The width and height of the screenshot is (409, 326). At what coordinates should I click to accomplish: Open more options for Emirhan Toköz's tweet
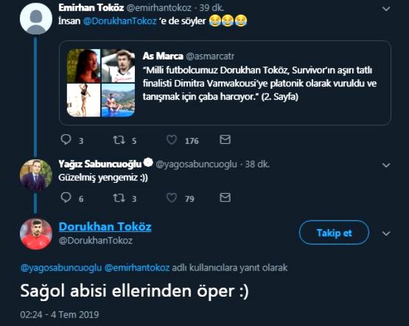coord(385,9)
